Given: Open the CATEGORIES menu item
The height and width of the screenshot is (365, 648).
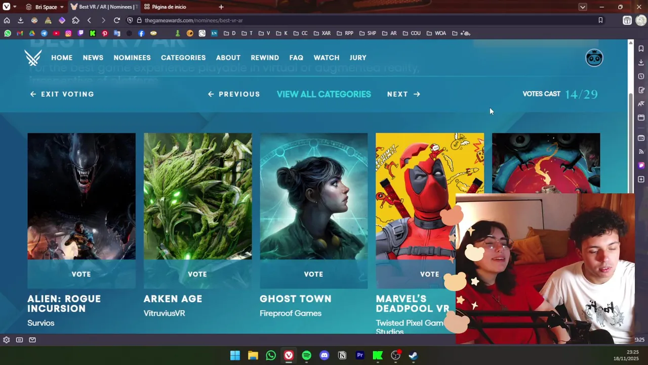Looking at the screenshot, I should tap(183, 58).
